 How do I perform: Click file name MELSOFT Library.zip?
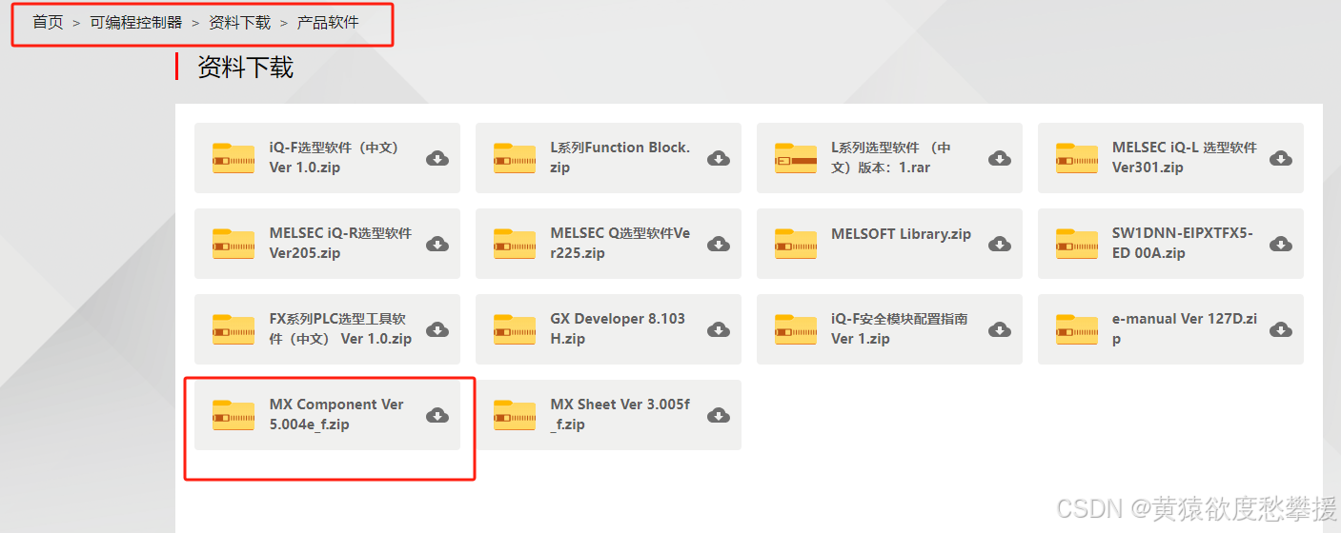[x=902, y=234]
